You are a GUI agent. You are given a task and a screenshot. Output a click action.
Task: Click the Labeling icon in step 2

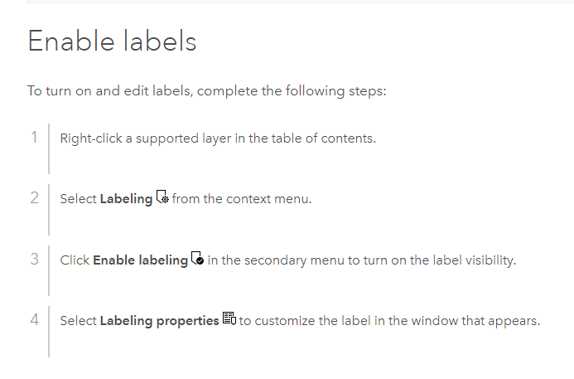pos(162,198)
